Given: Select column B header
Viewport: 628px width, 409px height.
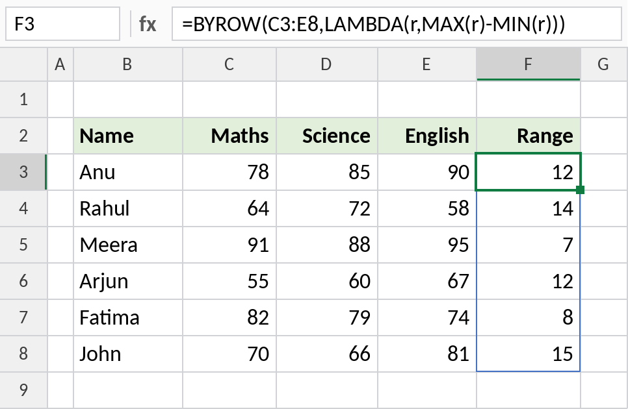Looking at the screenshot, I should [128, 64].
